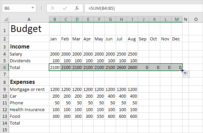Click the Aug Phone cell showing 50

click(x=132, y=103)
